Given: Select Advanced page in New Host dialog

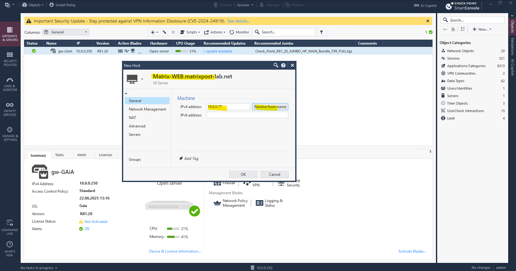Looking at the screenshot, I should (147, 126).
